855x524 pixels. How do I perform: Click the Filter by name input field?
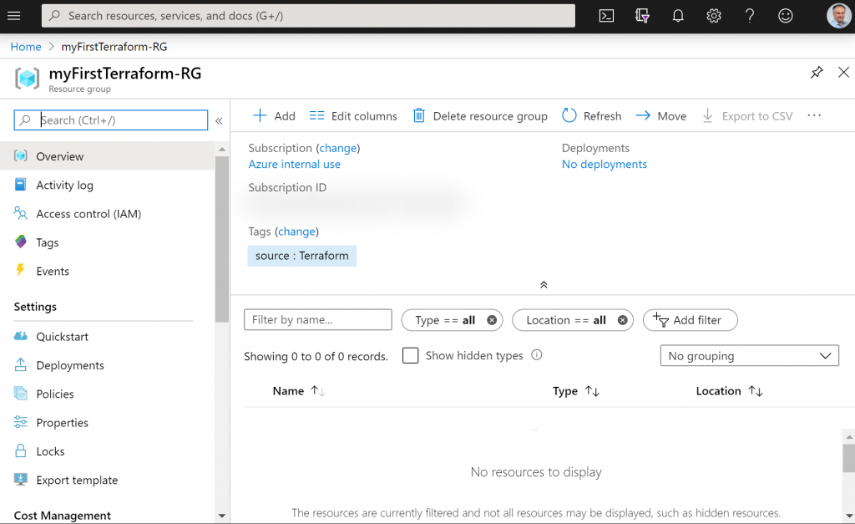click(317, 320)
